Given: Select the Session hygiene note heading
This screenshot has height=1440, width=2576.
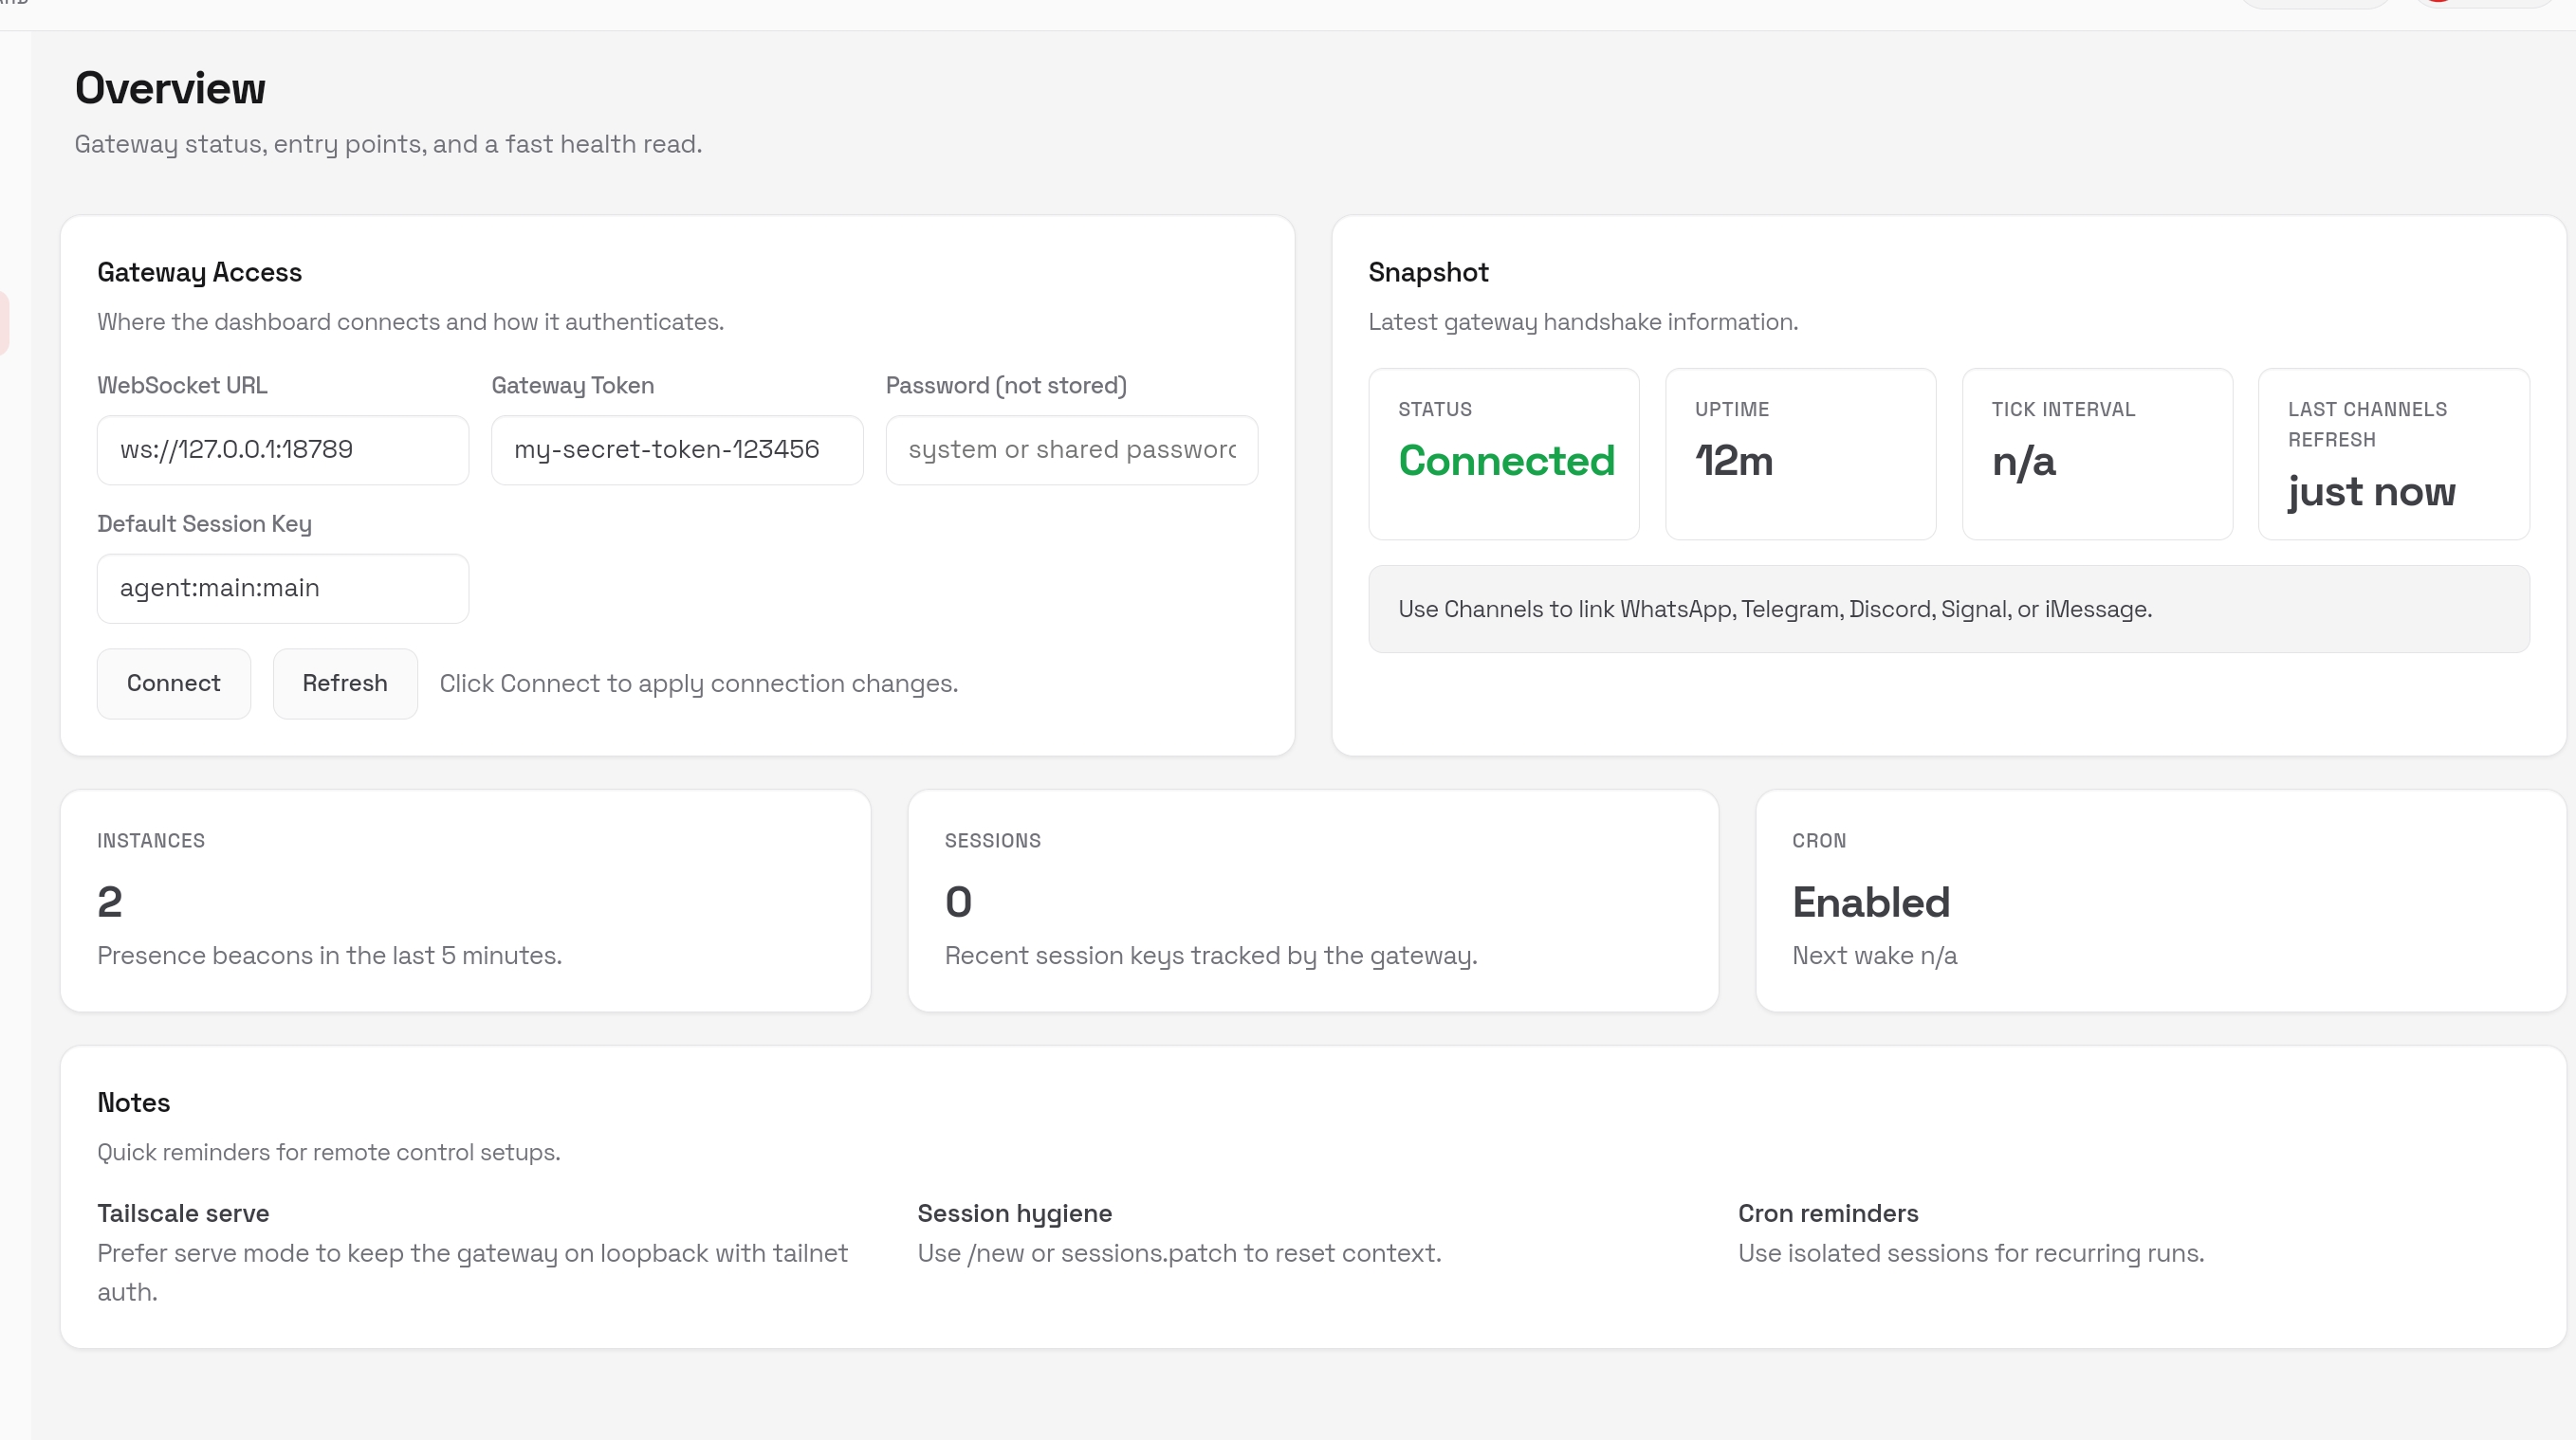Looking at the screenshot, I should pos(1014,1213).
